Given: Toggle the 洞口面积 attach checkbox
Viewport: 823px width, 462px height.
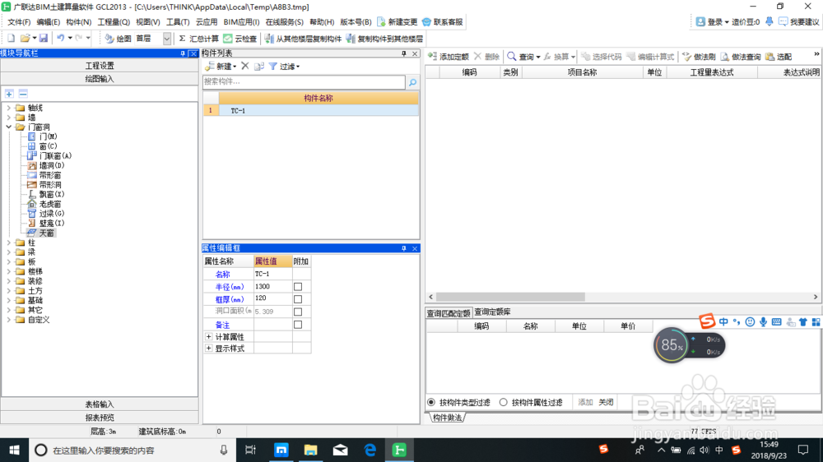Looking at the screenshot, I should point(298,312).
